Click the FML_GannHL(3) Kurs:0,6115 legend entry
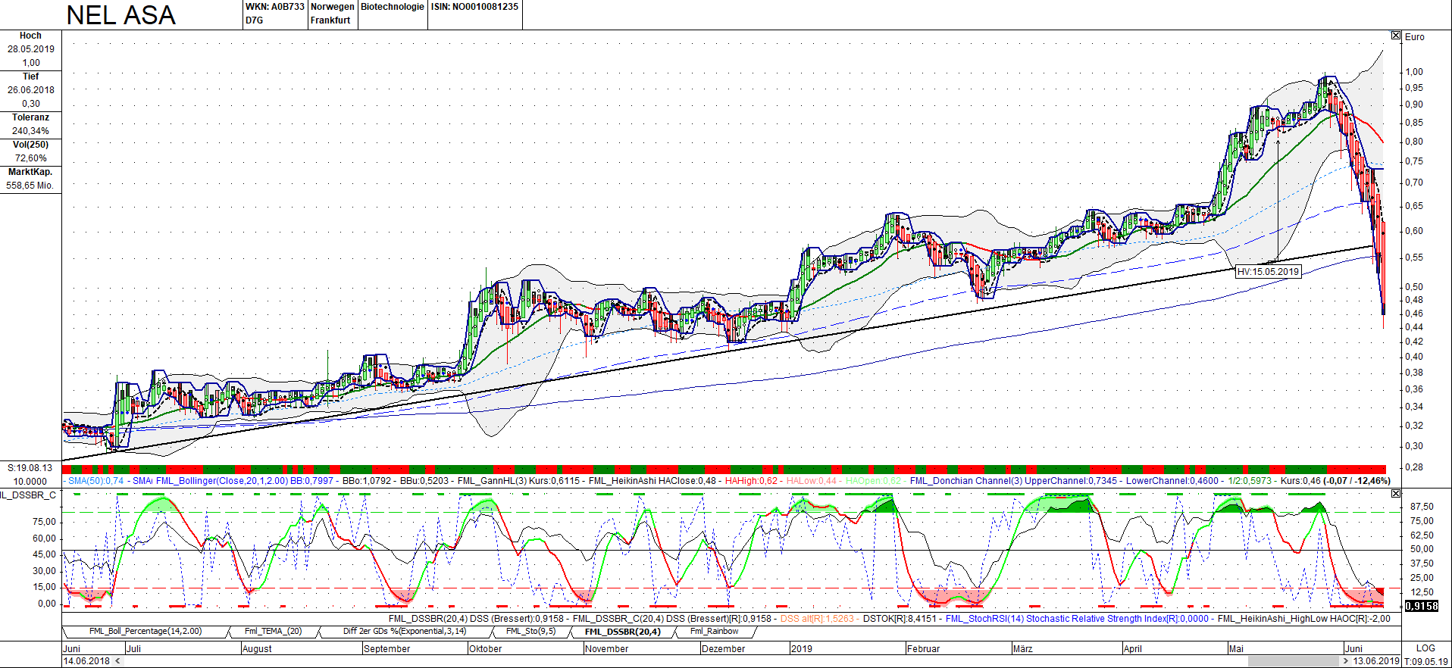Image resolution: width=1452 pixels, height=668 pixels. 518,481
